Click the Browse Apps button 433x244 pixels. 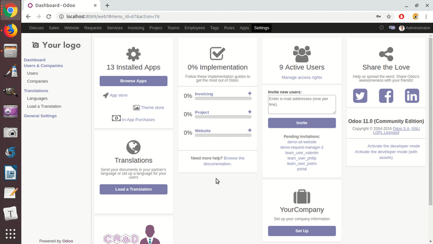click(x=133, y=81)
